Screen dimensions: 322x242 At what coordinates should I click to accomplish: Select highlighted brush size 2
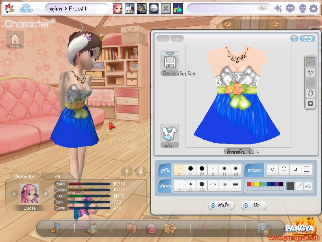coord(179,170)
